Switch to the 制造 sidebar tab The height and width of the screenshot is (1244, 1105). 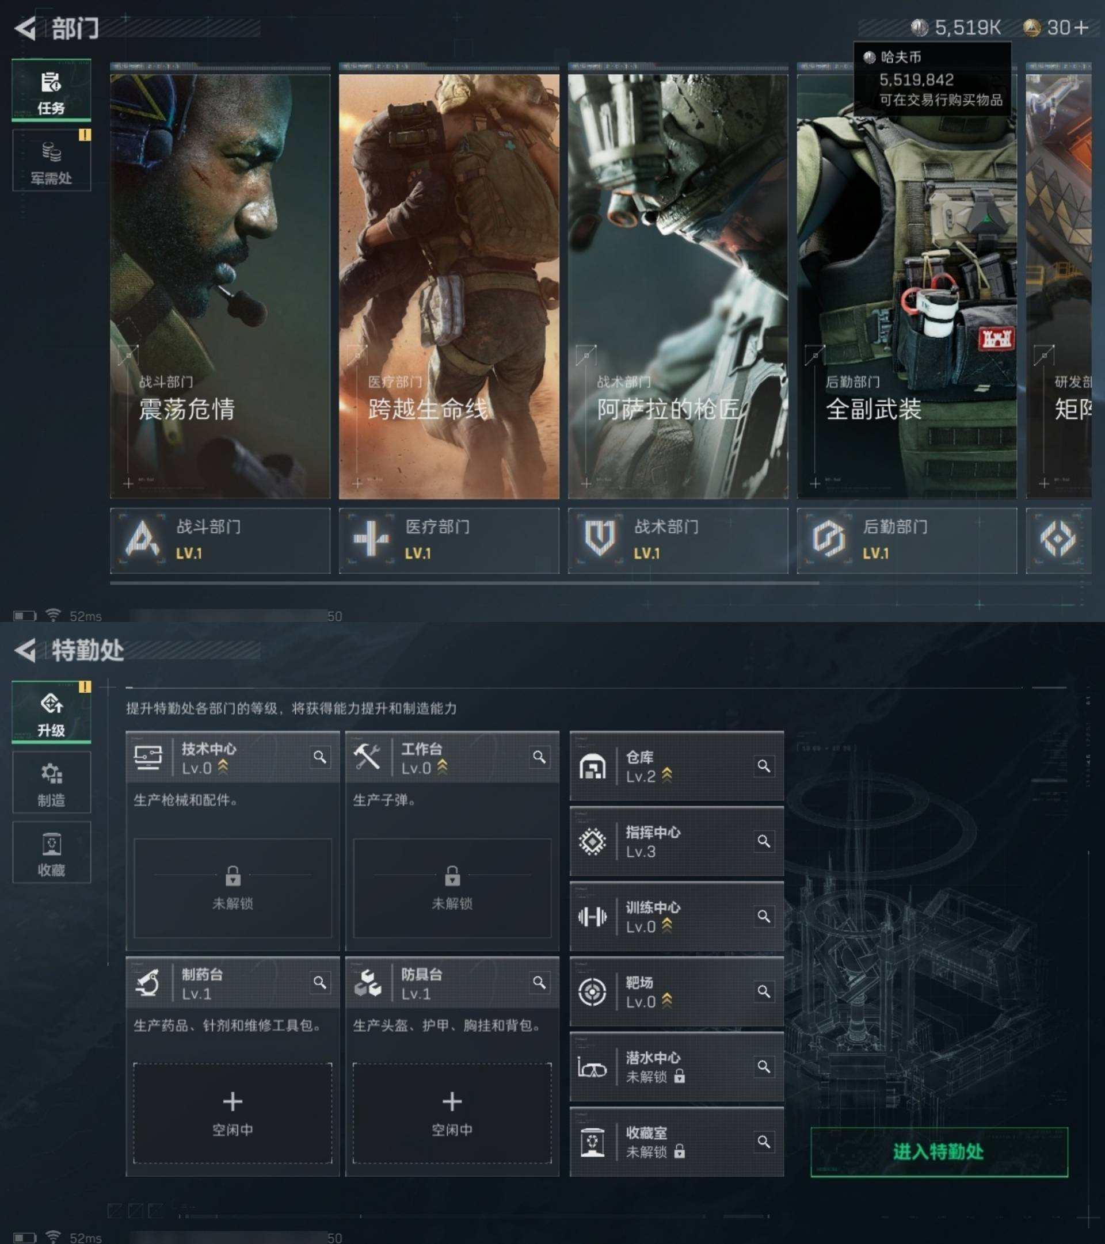pos(52,782)
